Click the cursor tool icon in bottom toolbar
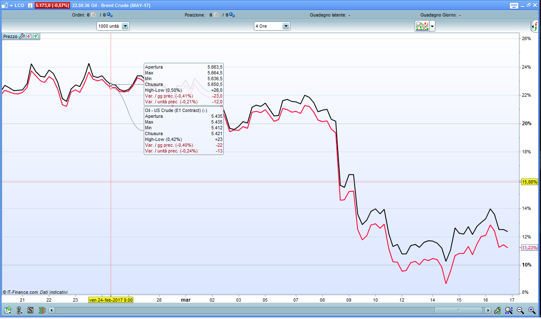The image size is (541, 319). 19,310
